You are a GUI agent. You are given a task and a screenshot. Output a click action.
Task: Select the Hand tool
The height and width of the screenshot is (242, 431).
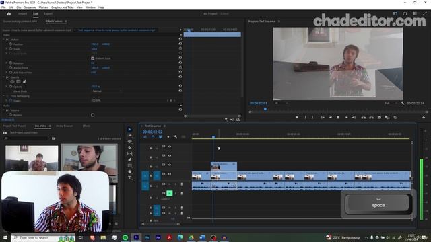pyautogui.click(x=130, y=172)
